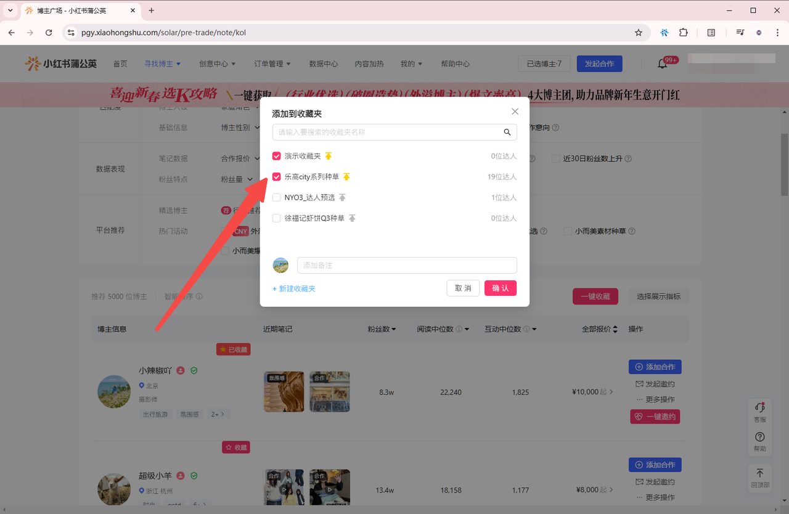Close the 添加到收藏夹 dialog with X
The height and width of the screenshot is (514, 789).
point(515,112)
